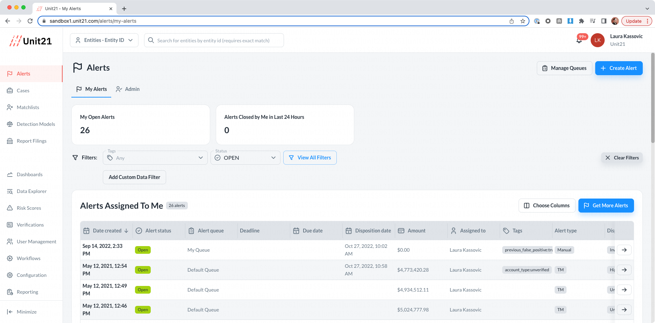Screen dimensions: 655x323
Task: Open Report Filings in the sidebar
Action: tap(31, 141)
